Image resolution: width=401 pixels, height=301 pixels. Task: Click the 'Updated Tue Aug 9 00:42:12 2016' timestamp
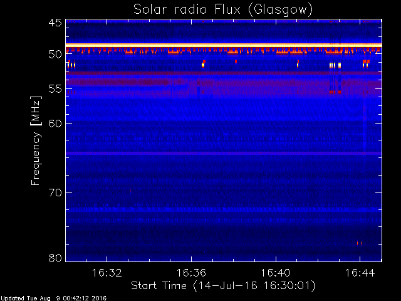(53, 298)
